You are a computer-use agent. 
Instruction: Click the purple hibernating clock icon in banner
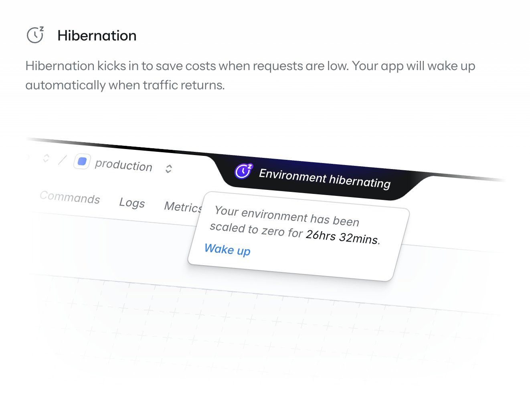coord(243,171)
